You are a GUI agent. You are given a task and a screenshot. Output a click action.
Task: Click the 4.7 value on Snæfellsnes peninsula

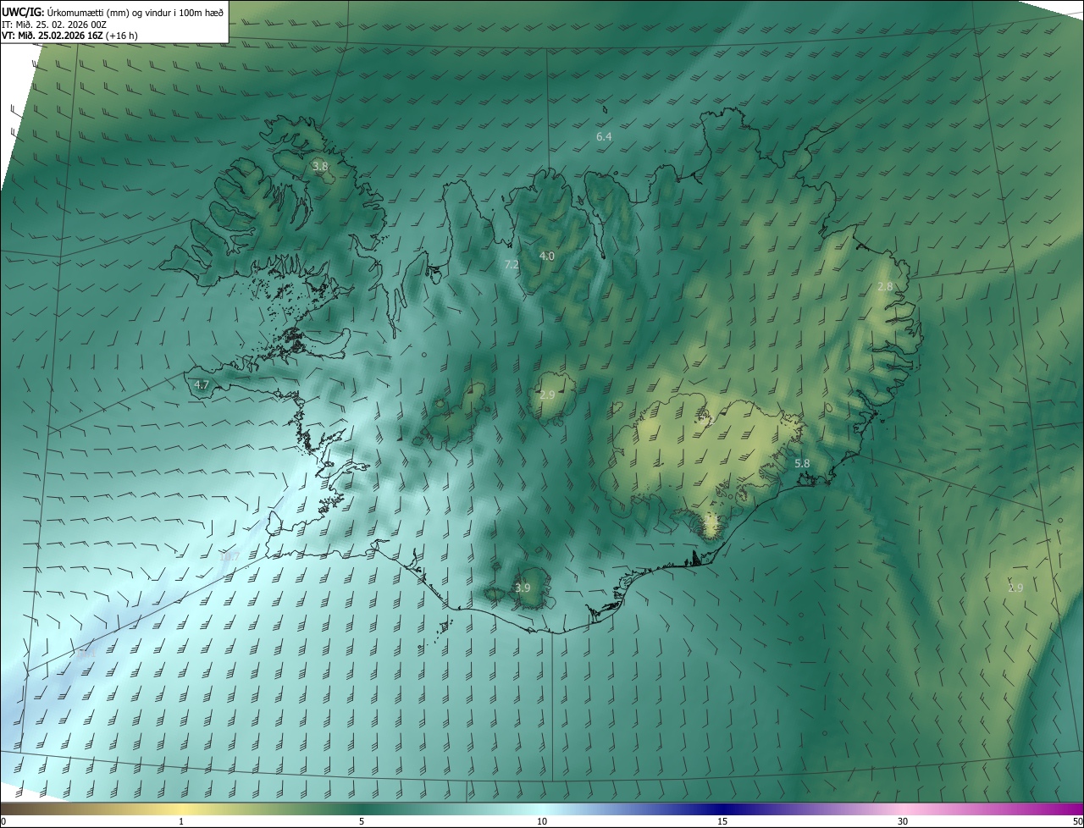point(202,384)
